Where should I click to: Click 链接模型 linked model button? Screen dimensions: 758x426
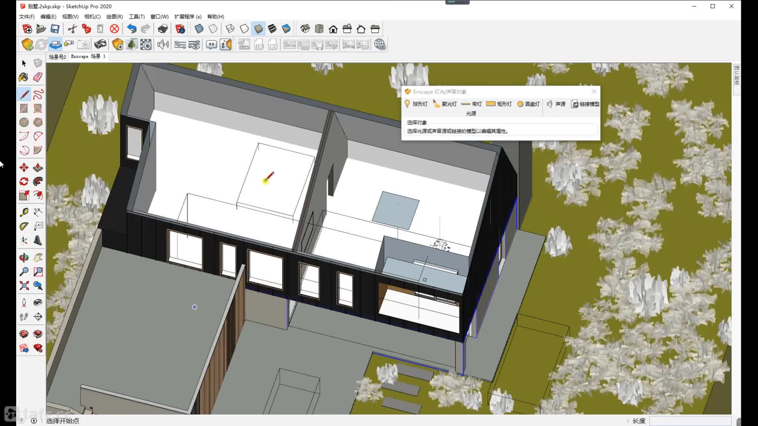pos(585,104)
